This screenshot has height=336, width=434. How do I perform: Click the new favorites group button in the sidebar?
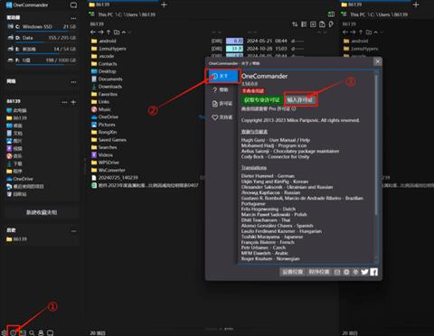click(42, 212)
